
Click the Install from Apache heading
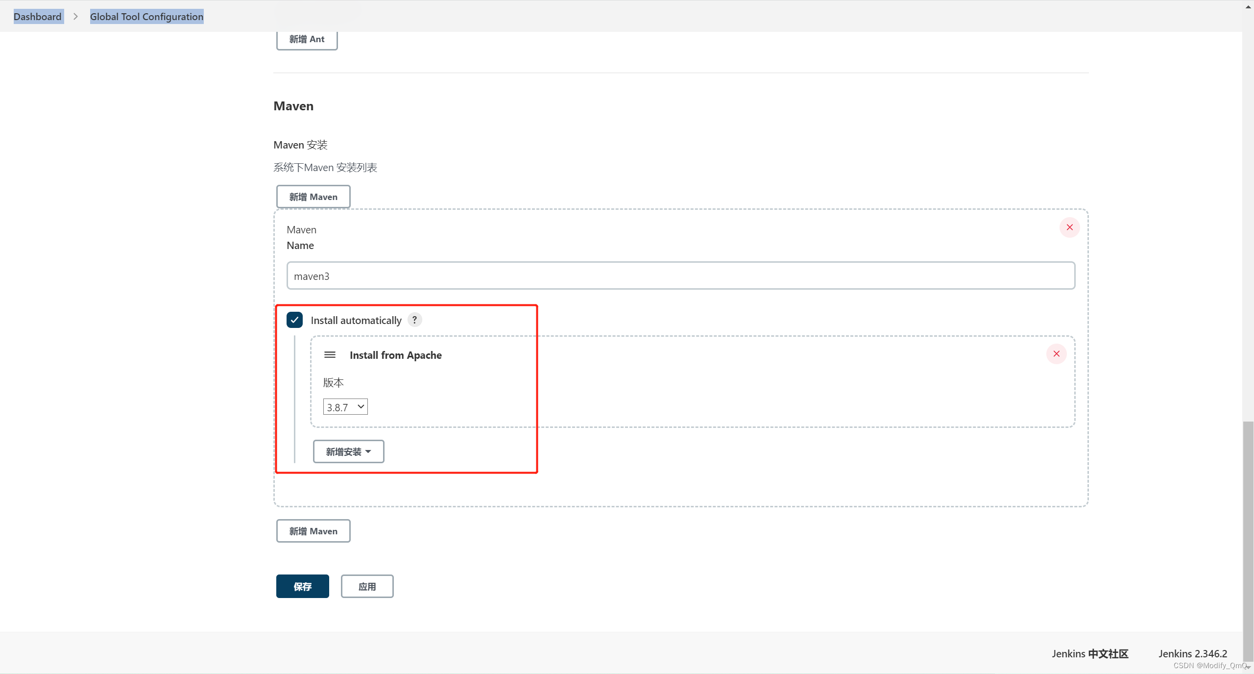pos(396,355)
